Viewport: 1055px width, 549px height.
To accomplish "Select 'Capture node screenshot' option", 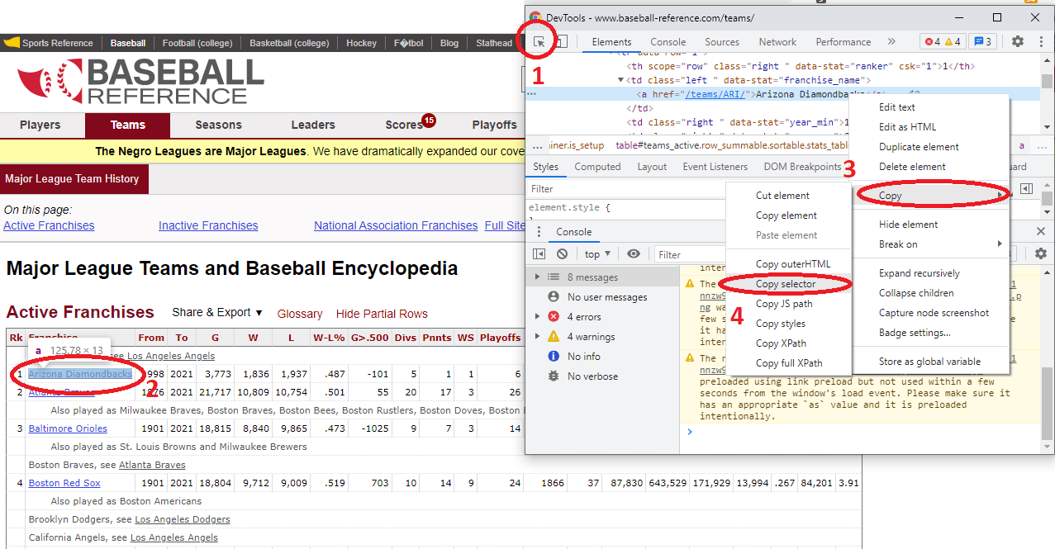I will click(929, 313).
